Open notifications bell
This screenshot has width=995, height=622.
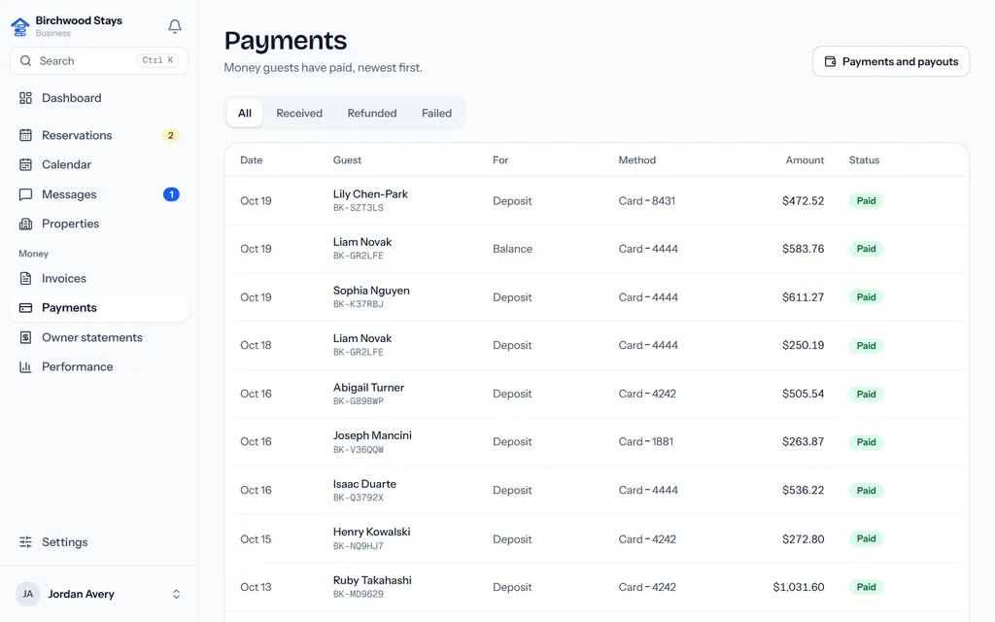pyautogui.click(x=175, y=26)
